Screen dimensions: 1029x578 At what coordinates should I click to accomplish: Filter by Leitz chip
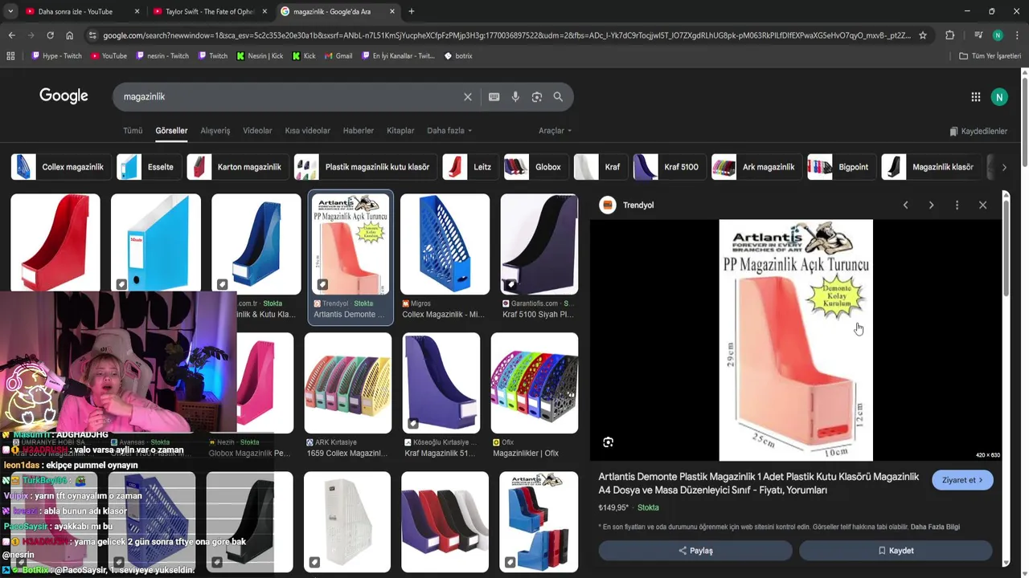[470, 167]
